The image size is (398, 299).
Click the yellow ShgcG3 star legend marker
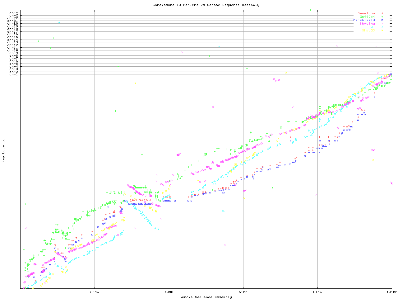(x=382, y=31)
